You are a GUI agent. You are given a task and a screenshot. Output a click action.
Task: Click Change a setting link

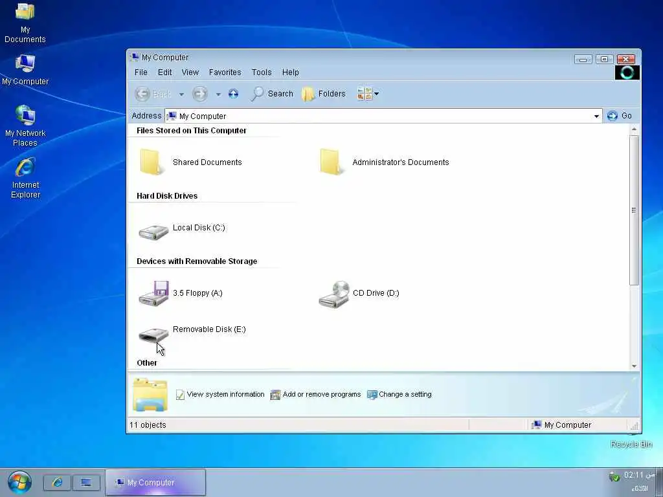399,394
